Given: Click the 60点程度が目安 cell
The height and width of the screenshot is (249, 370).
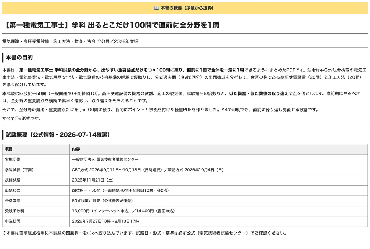Looking at the screenshot, I should click(218, 201).
